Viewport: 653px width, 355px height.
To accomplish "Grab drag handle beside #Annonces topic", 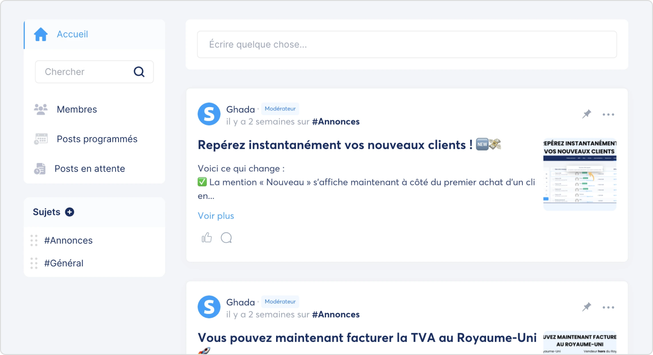I will click(x=34, y=240).
